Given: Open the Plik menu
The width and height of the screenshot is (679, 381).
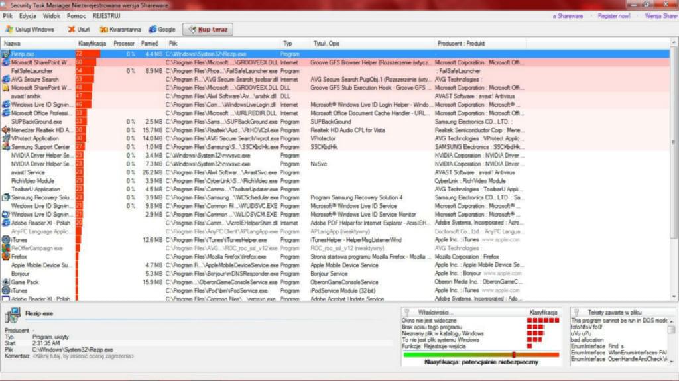Looking at the screenshot, I should click(x=7, y=16).
